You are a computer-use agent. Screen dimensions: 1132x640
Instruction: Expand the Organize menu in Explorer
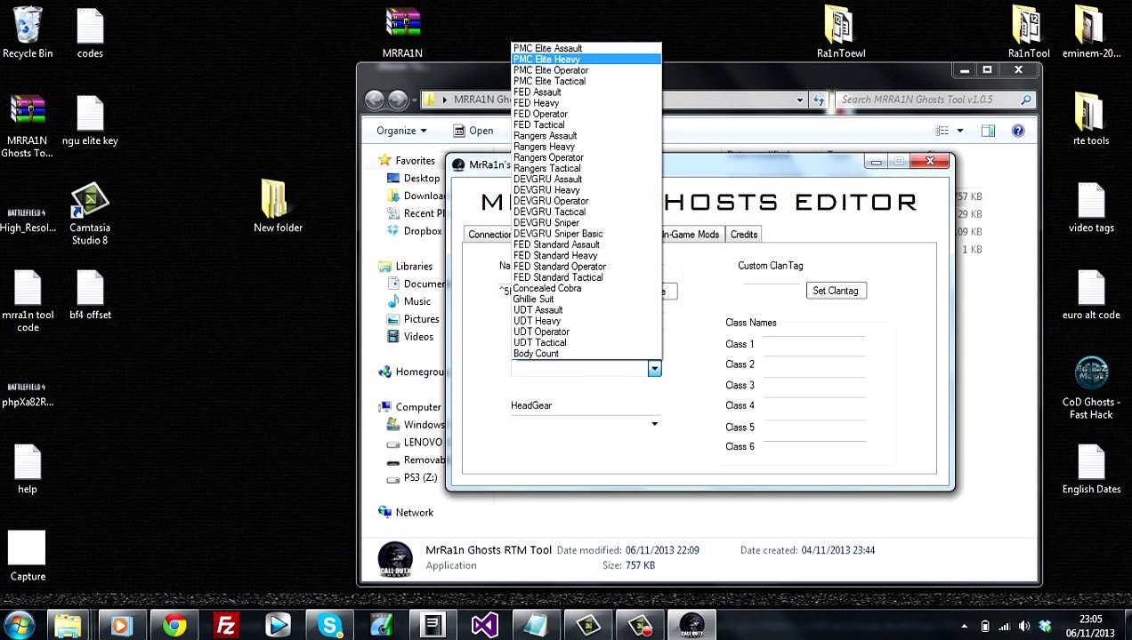tap(401, 131)
